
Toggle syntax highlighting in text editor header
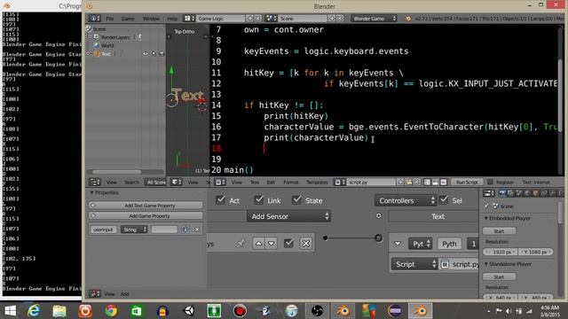pyautogui.click(x=444, y=183)
